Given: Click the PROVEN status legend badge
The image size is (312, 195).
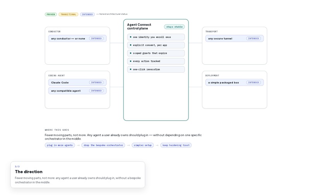Looking at the screenshot, I should tap(51, 14).
